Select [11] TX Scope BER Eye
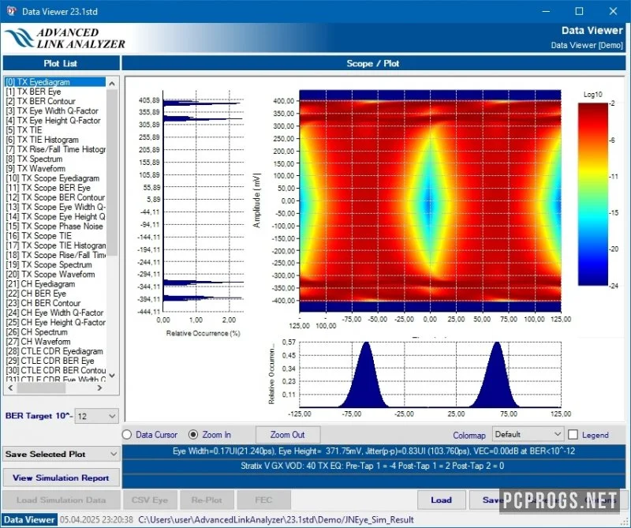The image size is (631, 528). [x=55, y=188]
